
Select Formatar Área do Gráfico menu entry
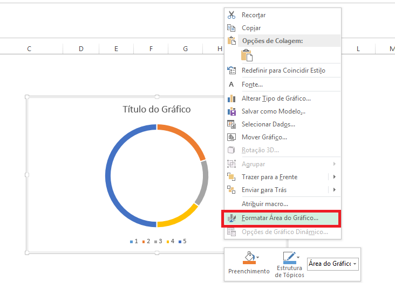tap(280, 218)
